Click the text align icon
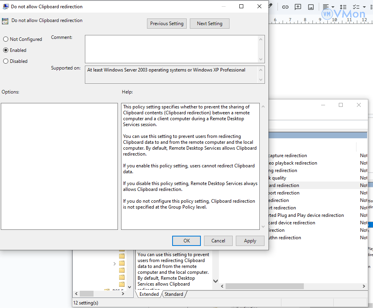The height and width of the screenshot is (308, 373). click(x=325, y=7)
